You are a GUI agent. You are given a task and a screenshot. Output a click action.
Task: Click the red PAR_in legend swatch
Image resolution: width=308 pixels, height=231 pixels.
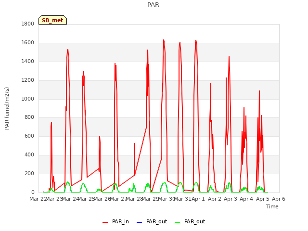click(105, 222)
